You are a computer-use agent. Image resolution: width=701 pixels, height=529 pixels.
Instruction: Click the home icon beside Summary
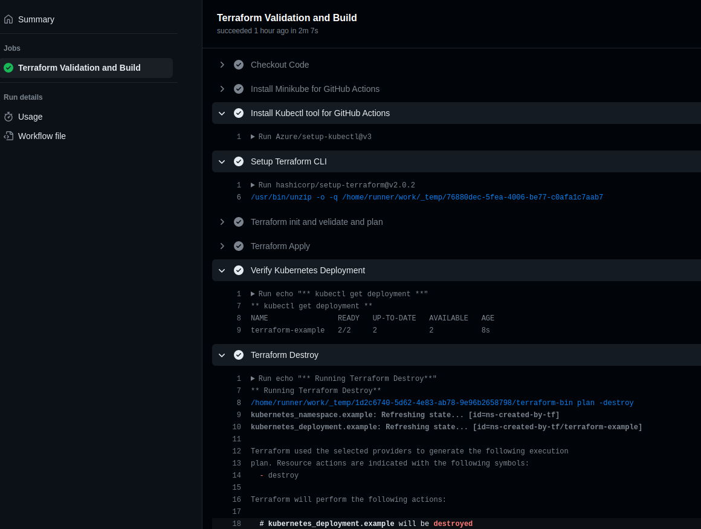8,19
